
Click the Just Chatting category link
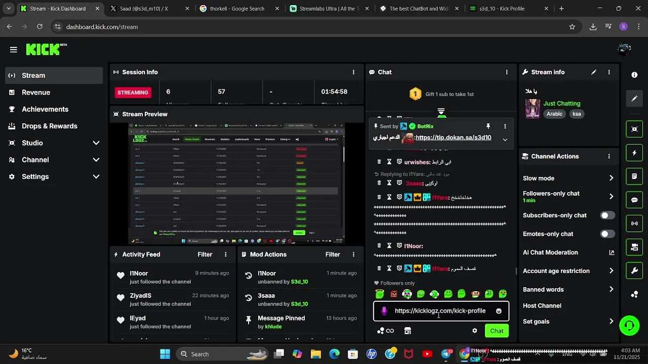(x=562, y=104)
